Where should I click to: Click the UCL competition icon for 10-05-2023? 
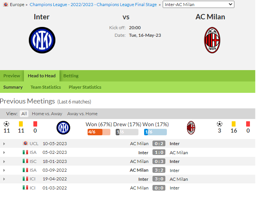[25, 143]
